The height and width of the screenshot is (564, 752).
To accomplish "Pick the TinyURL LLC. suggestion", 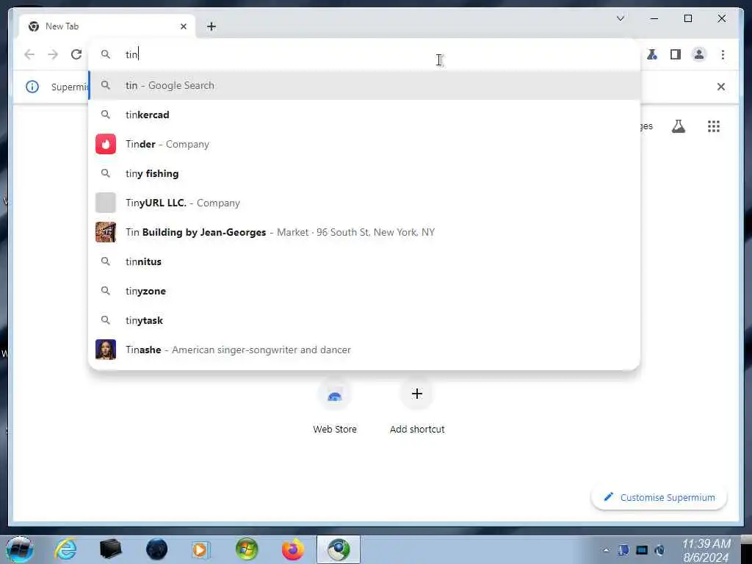I will click(364, 203).
